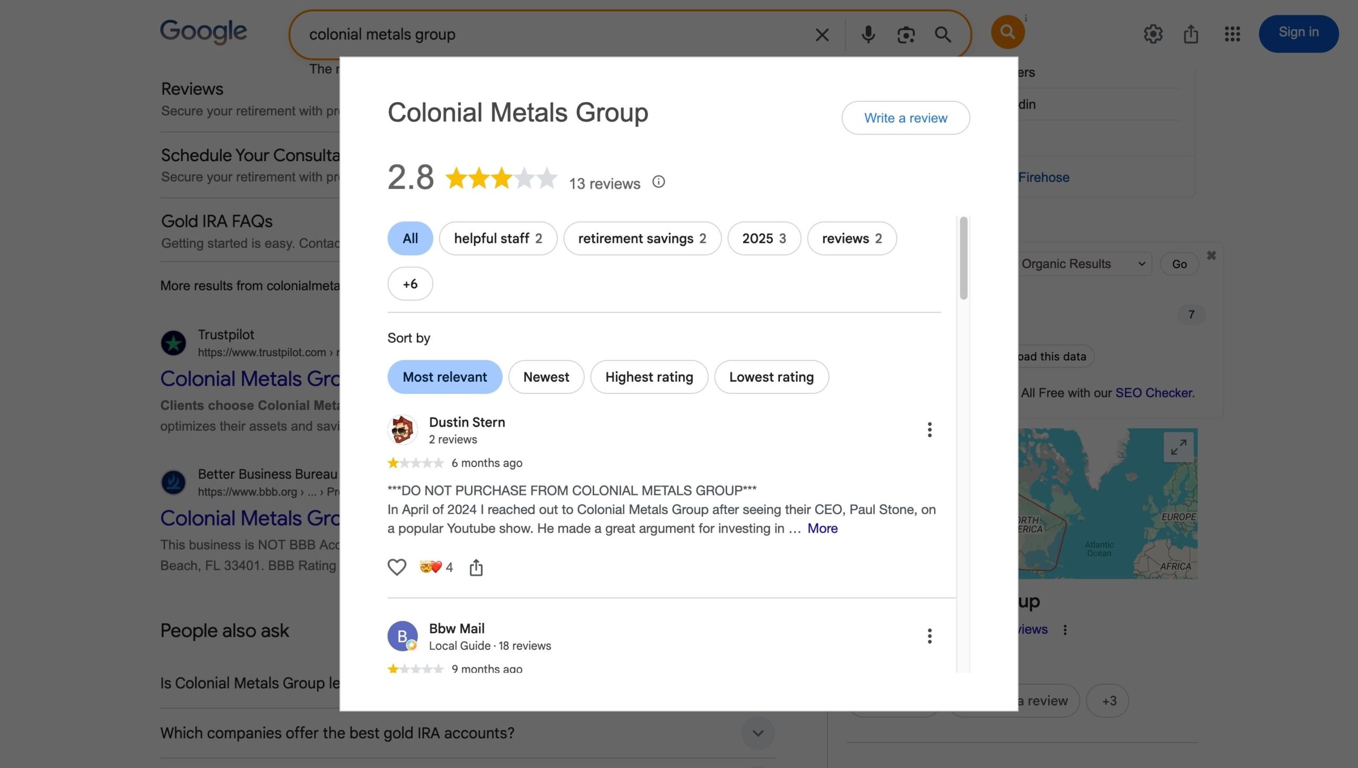Open more options for Dustin Stern's review
Image resolution: width=1358 pixels, height=768 pixels.
[929, 430]
